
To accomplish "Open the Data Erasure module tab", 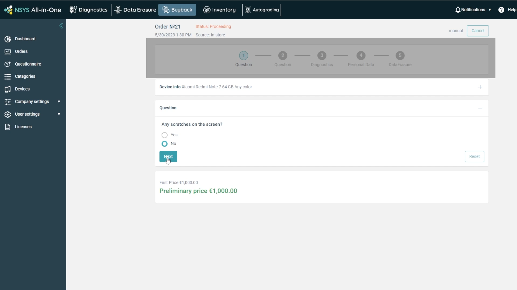I will (135, 10).
